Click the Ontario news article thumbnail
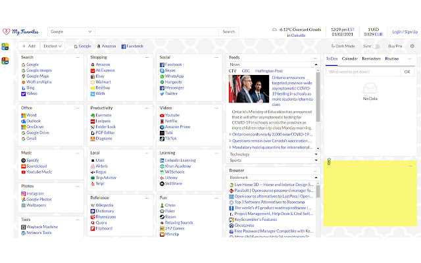This screenshot has height=263, width=421. click(249, 89)
